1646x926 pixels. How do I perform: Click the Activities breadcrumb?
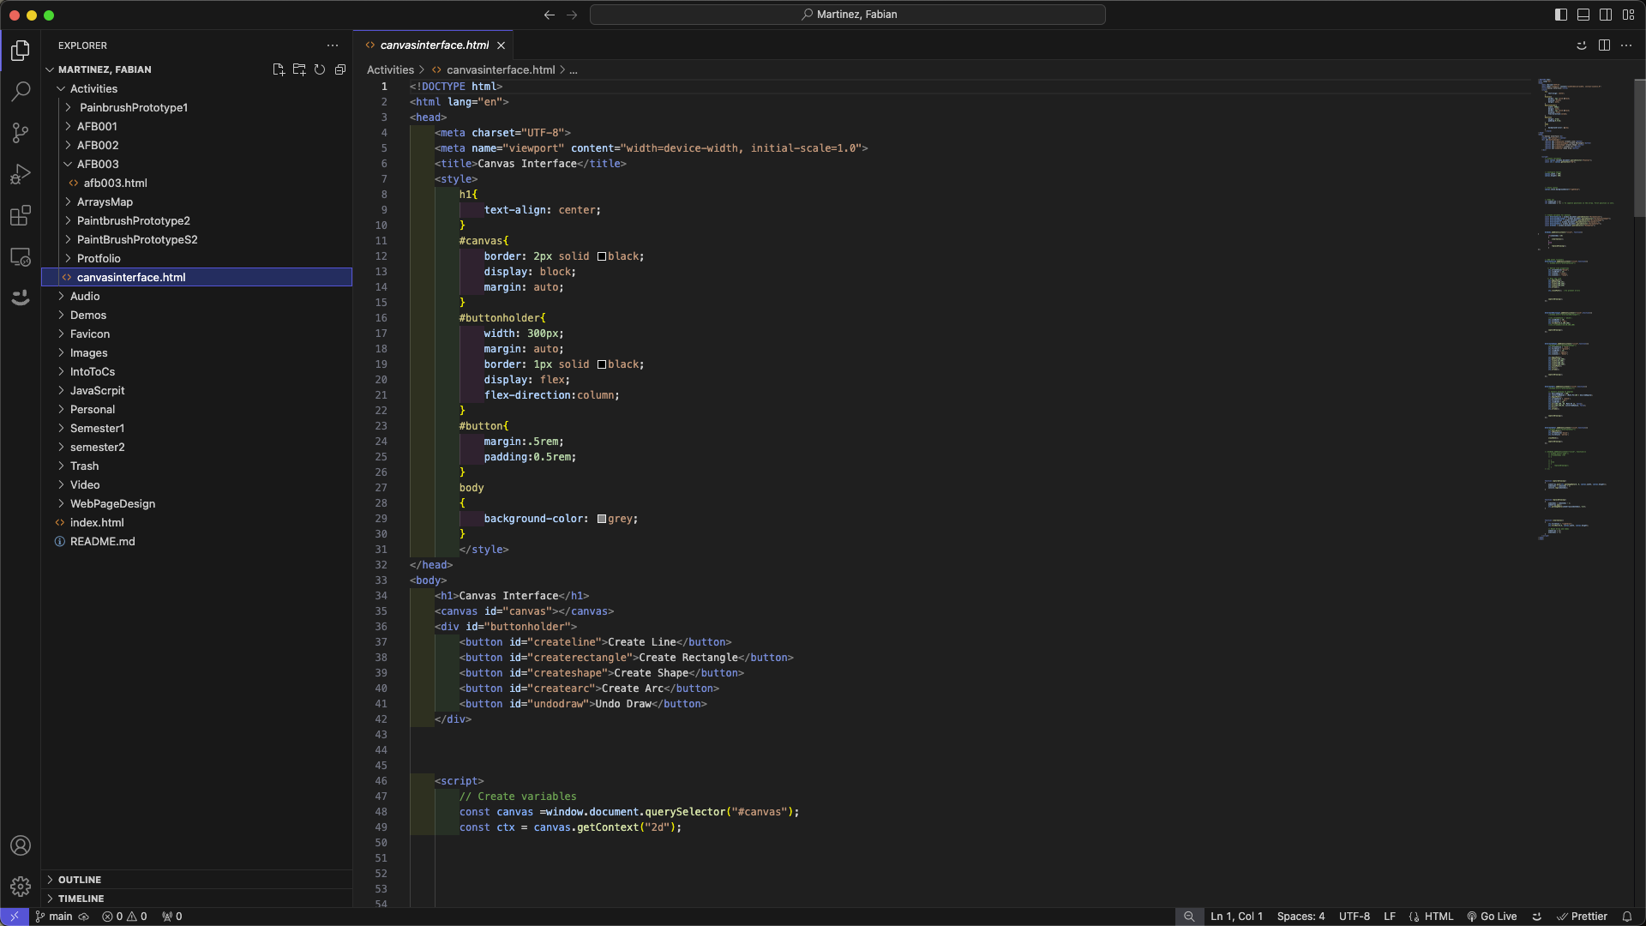point(390,70)
